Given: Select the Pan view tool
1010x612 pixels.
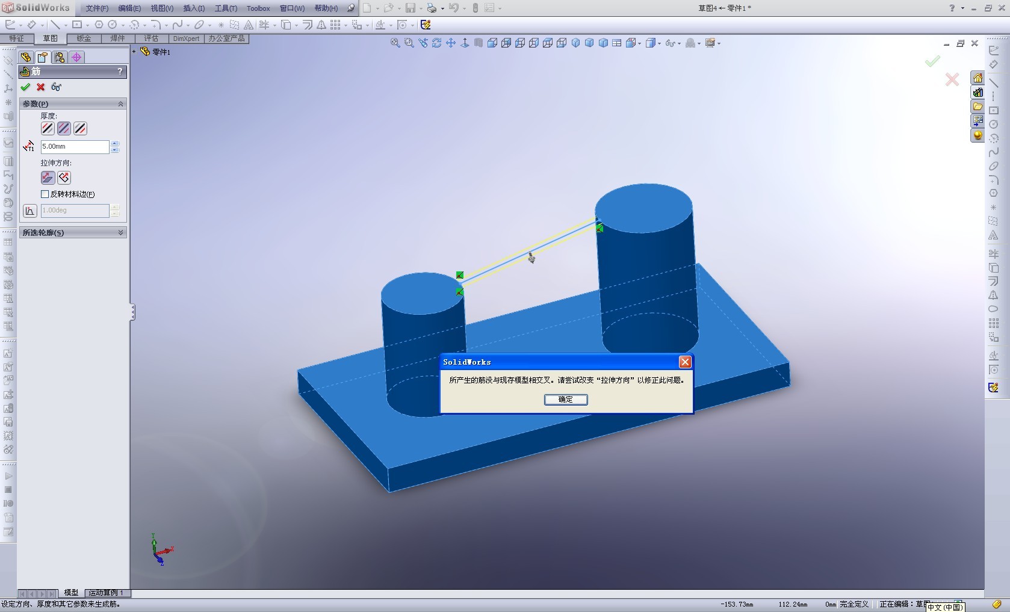Looking at the screenshot, I should pos(451,43).
